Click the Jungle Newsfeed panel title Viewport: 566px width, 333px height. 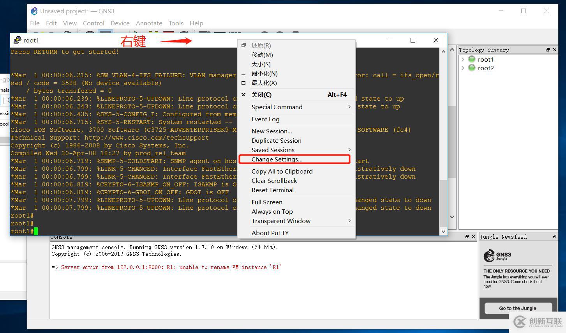(x=503, y=237)
